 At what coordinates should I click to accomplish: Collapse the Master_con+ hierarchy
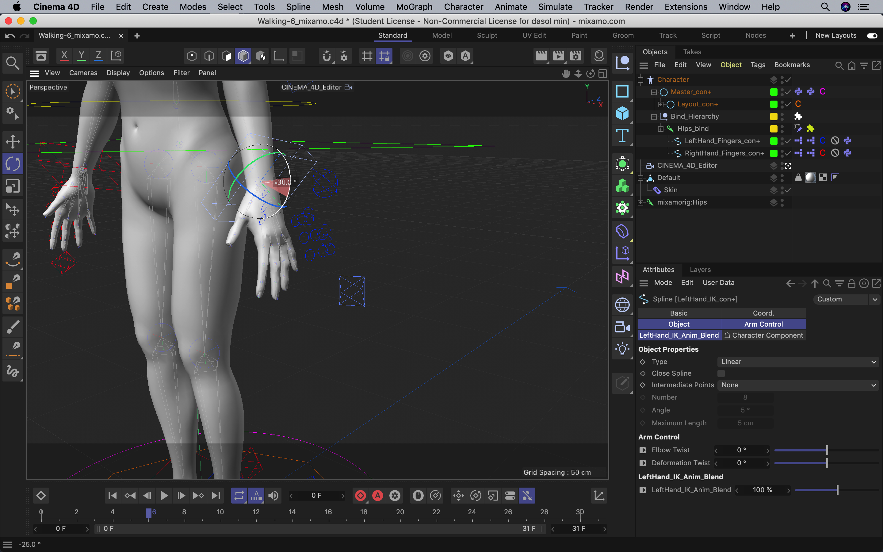pos(654,92)
